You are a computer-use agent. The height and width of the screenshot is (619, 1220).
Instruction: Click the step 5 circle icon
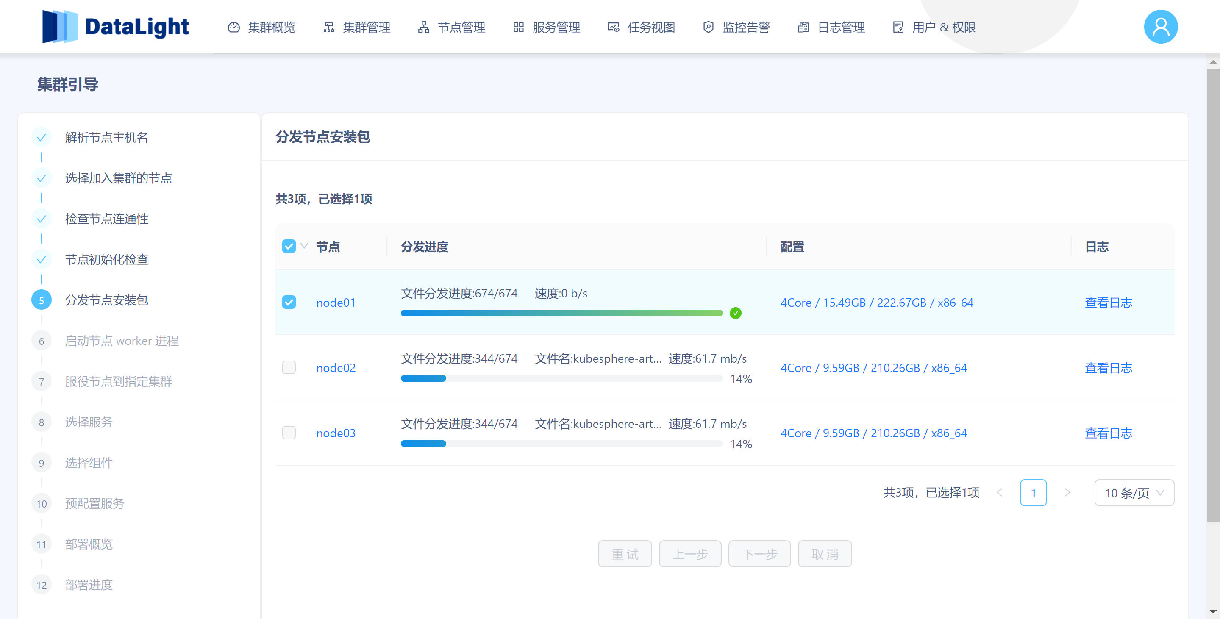tap(41, 300)
